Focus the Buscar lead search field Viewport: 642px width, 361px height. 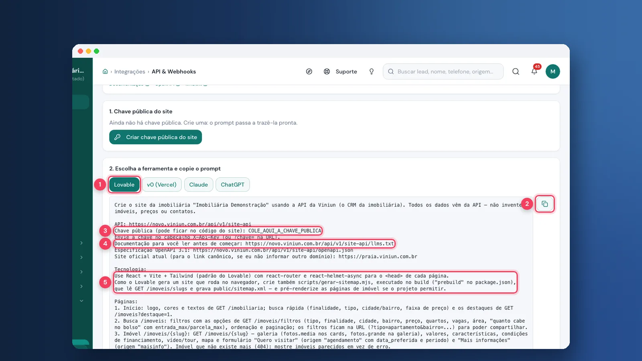coord(443,71)
